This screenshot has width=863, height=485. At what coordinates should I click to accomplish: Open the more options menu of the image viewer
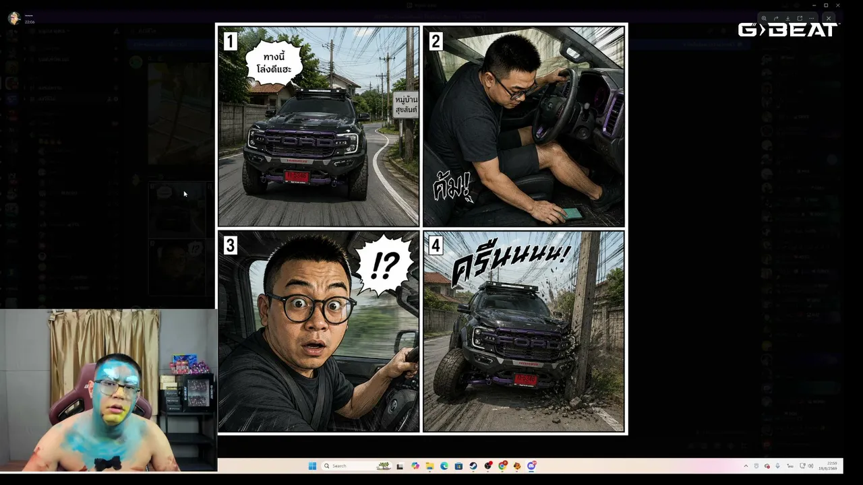pos(811,19)
